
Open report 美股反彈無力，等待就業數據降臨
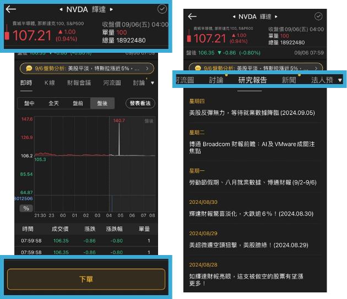click(252, 113)
